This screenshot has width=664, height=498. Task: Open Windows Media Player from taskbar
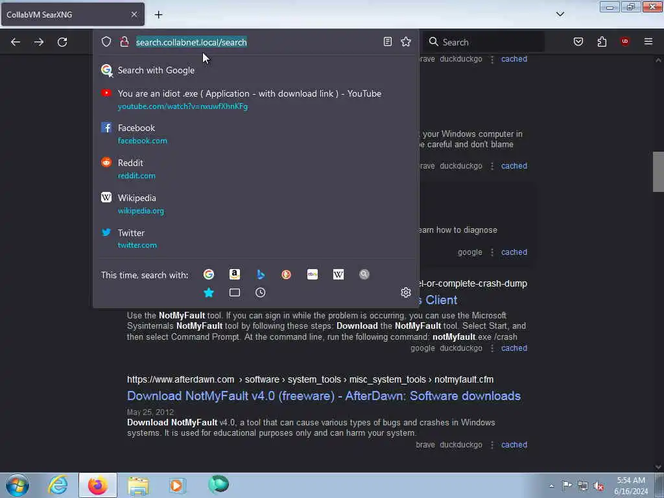(x=177, y=485)
